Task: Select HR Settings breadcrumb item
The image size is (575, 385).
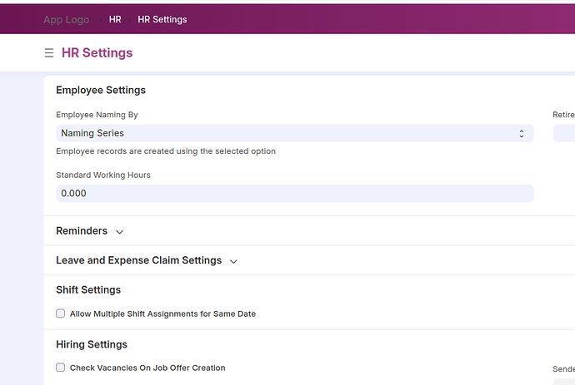Action: 162,19
